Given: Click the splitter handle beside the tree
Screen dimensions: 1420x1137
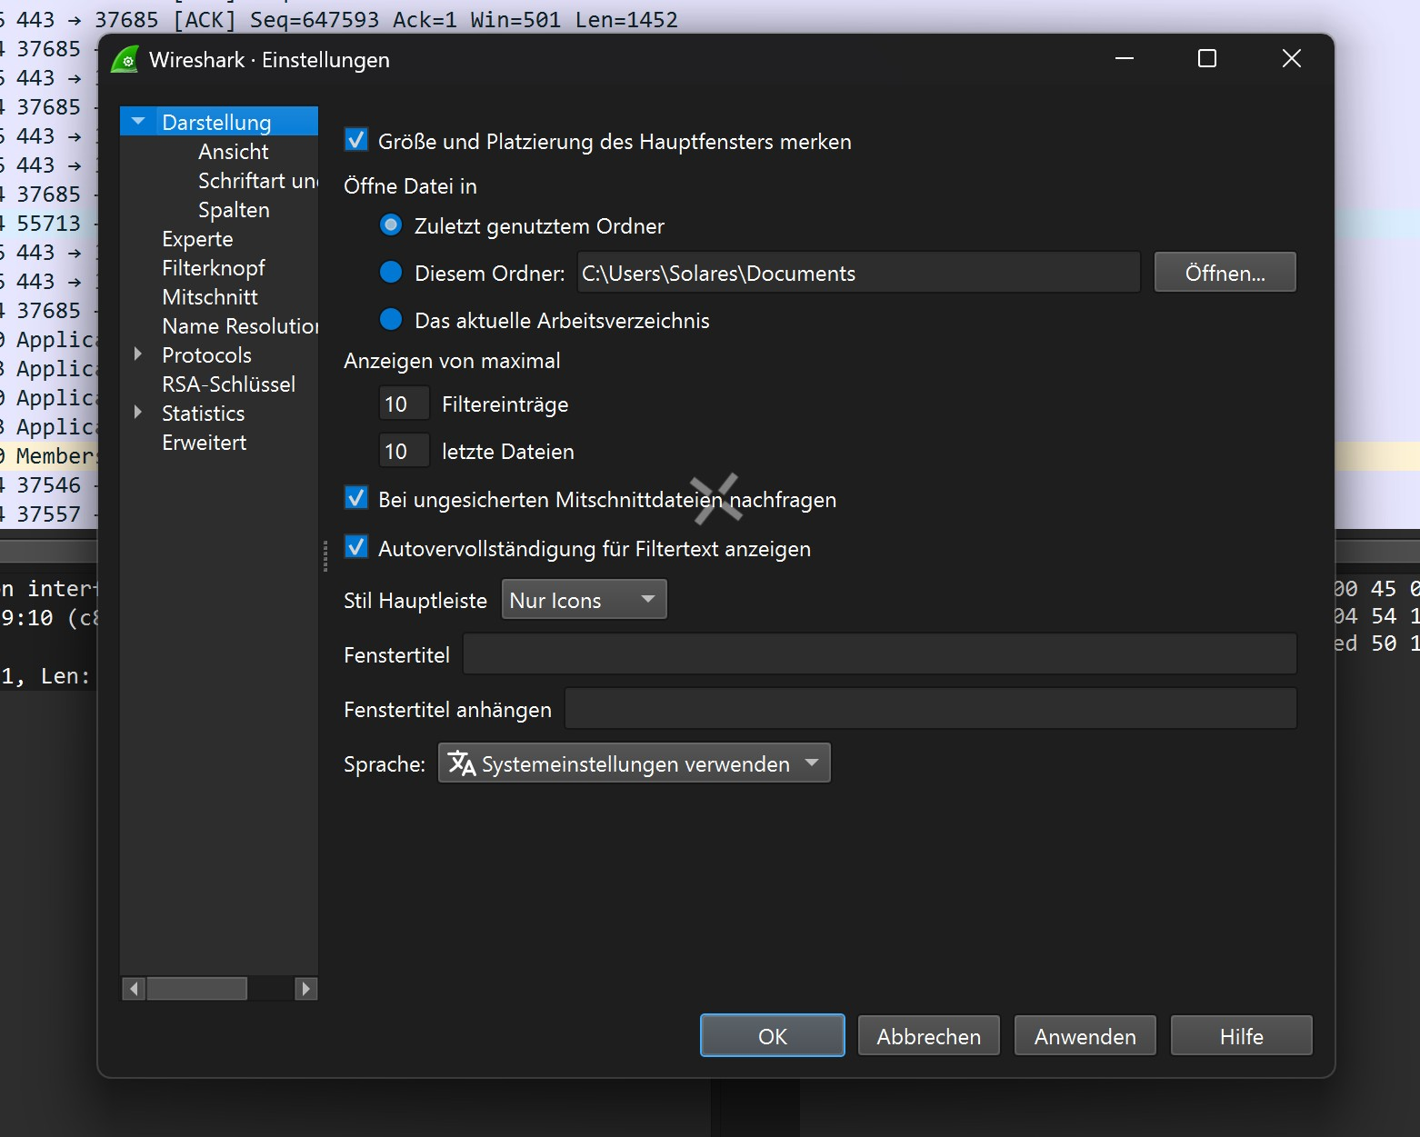Looking at the screenshot, I should [x=325, y=556].
